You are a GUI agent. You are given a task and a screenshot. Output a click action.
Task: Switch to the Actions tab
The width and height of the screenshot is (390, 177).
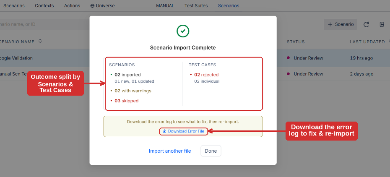(72, 5)
